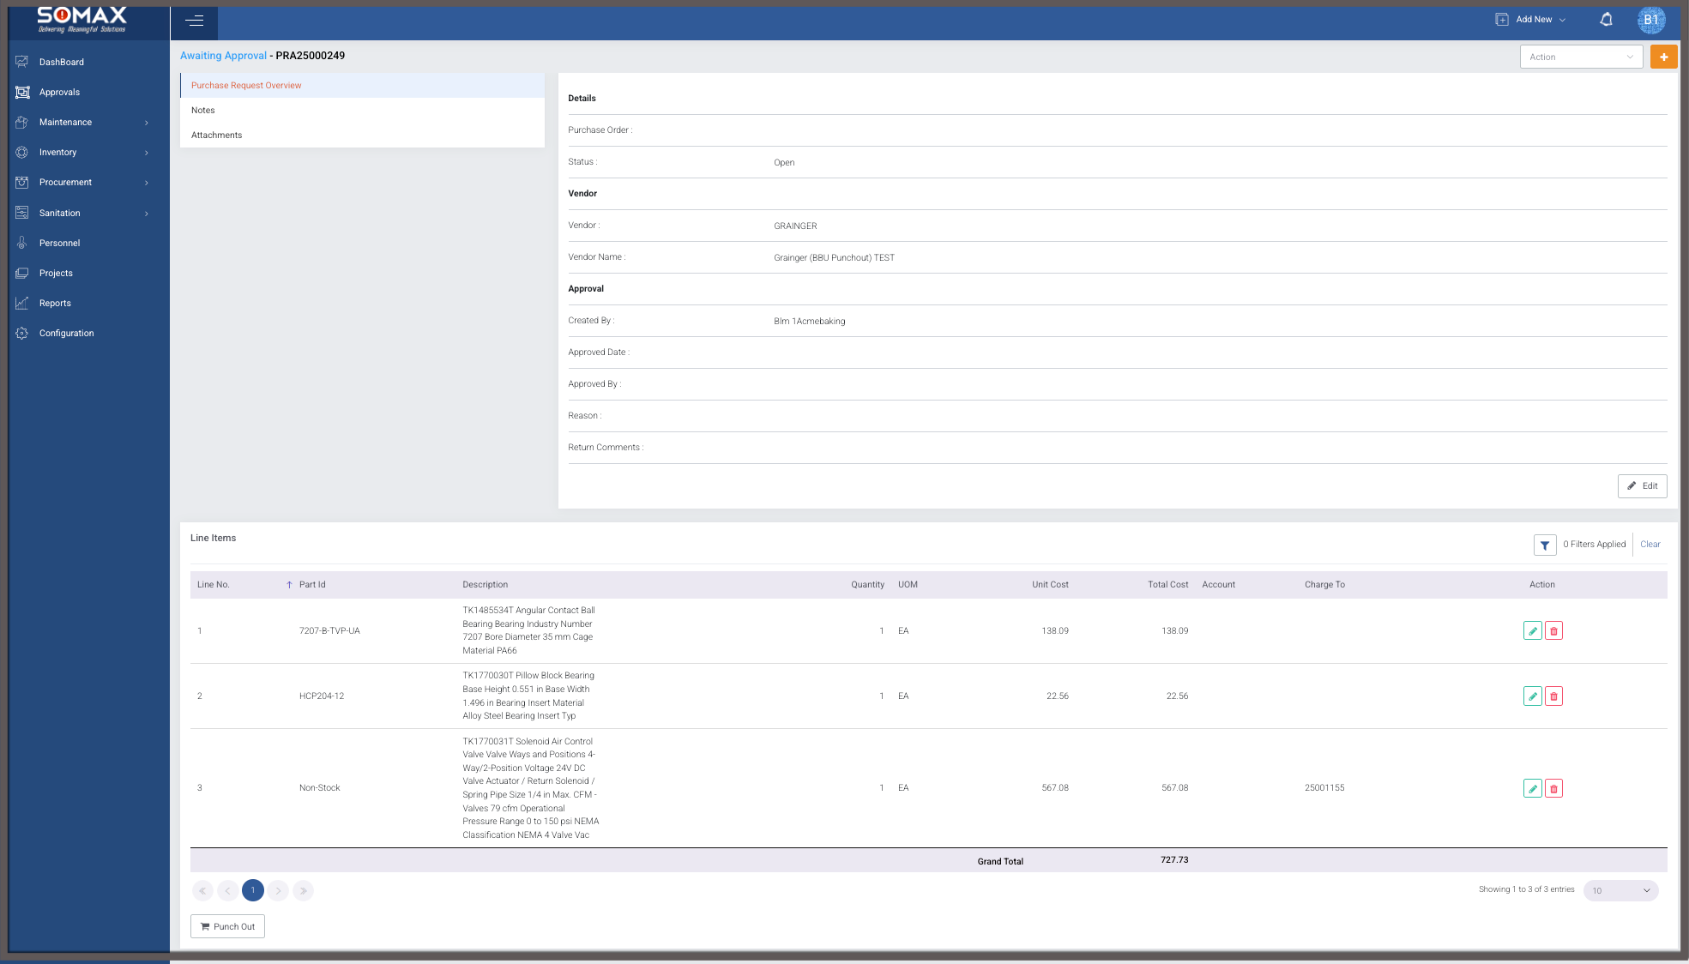Screen dimensions: 1689x964
Task: Open the line items filter icon
Action: (x=1544, y=545)
